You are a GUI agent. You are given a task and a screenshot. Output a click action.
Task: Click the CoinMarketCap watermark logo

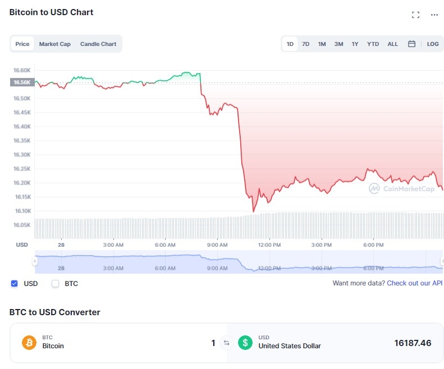click(401, 188)
